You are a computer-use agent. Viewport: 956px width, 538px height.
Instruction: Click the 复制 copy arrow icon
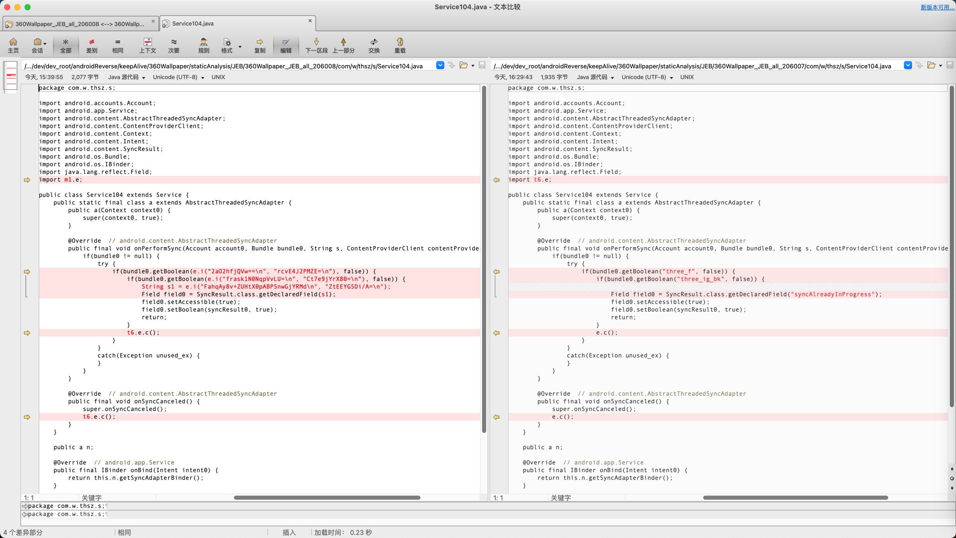click(260, 46)
